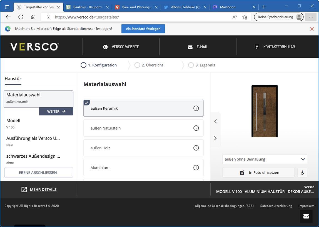Click the site lock icon in address bar

(48, 17)
